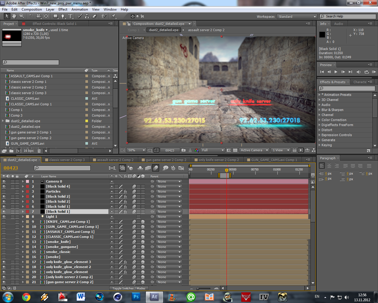378x303 pixels.
Task: Enable Motion Blur switch in timeline
Action: [156, 168]
